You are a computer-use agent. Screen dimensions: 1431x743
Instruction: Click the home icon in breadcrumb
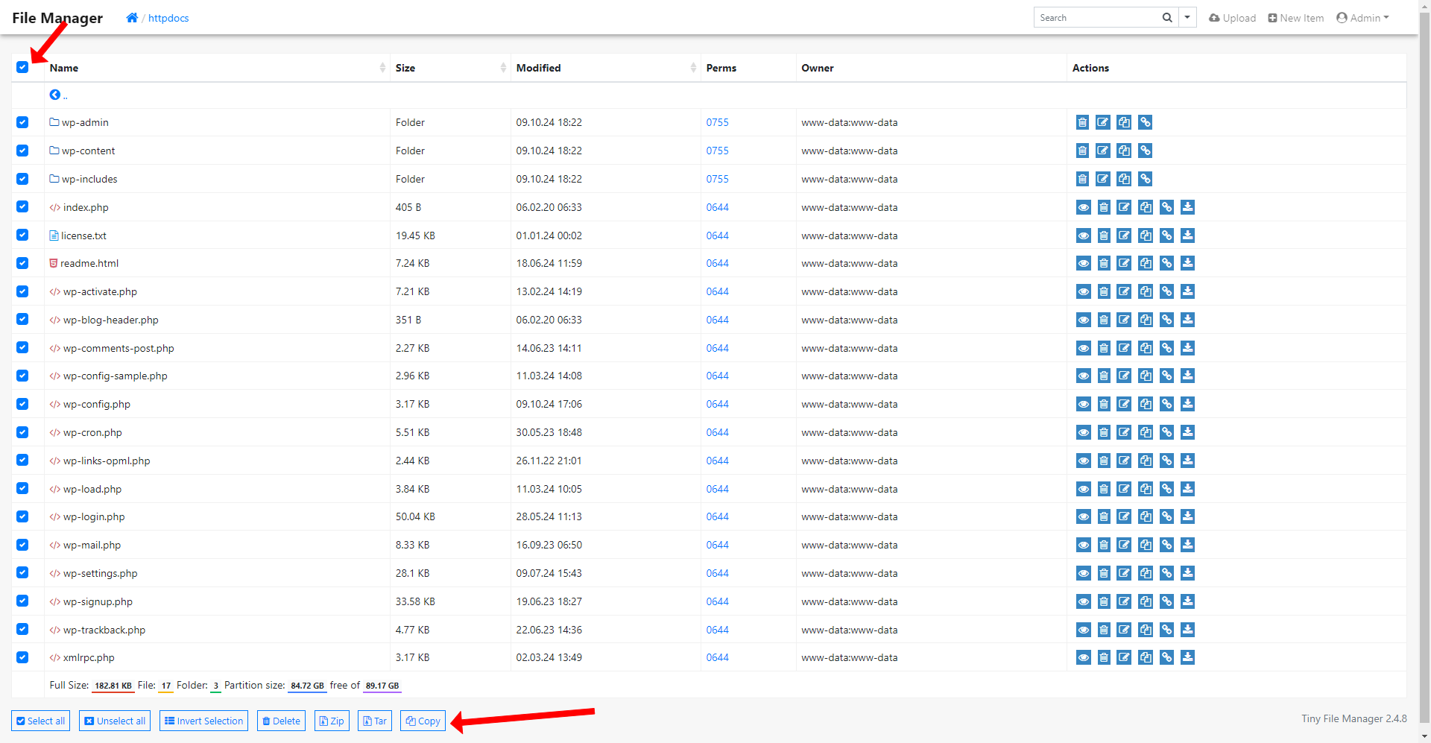(132, 18)
